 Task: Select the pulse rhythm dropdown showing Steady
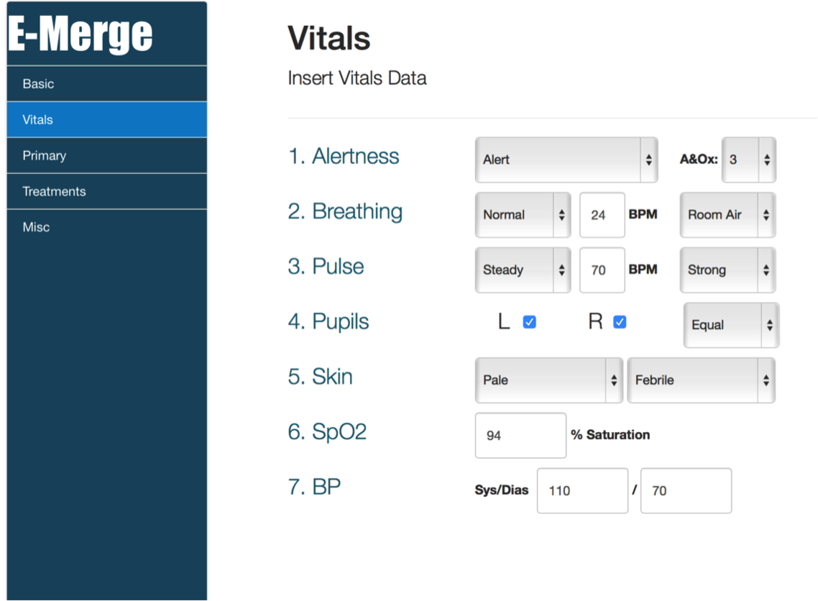pyautogui.click(x=523, y=270)
